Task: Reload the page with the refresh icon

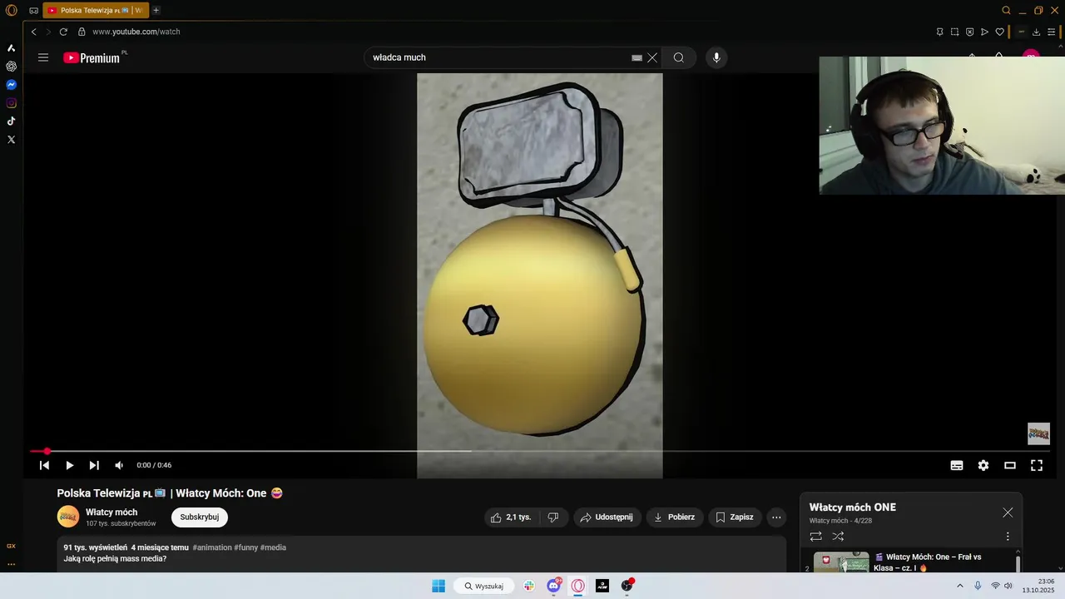Action: click(63, 32)
